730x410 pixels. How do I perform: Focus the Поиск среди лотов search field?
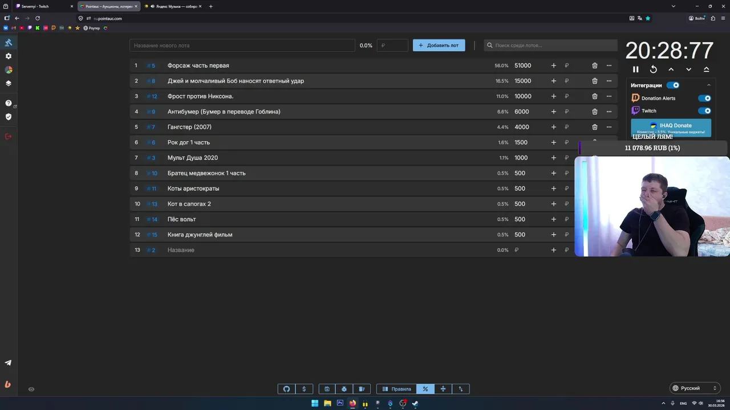click(551, 46)
